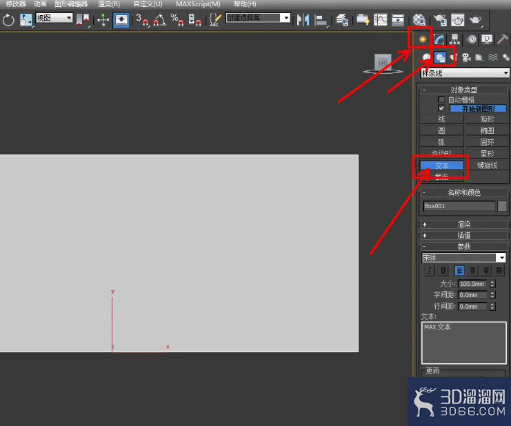Click the 大小 size spinner arrows

tap(492, 284)
